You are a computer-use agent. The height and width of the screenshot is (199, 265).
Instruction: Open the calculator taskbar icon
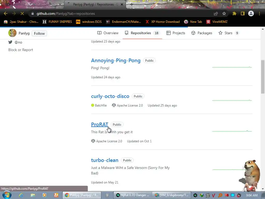click(107, 195)
